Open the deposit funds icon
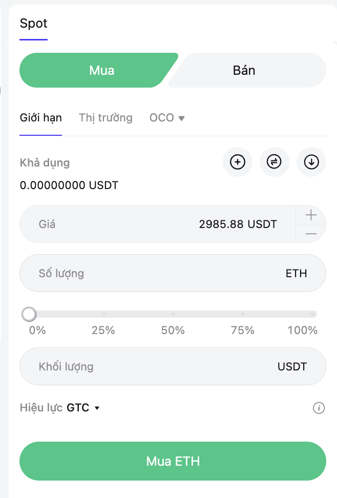The image size is (337, 498). [x=237, y=162]
